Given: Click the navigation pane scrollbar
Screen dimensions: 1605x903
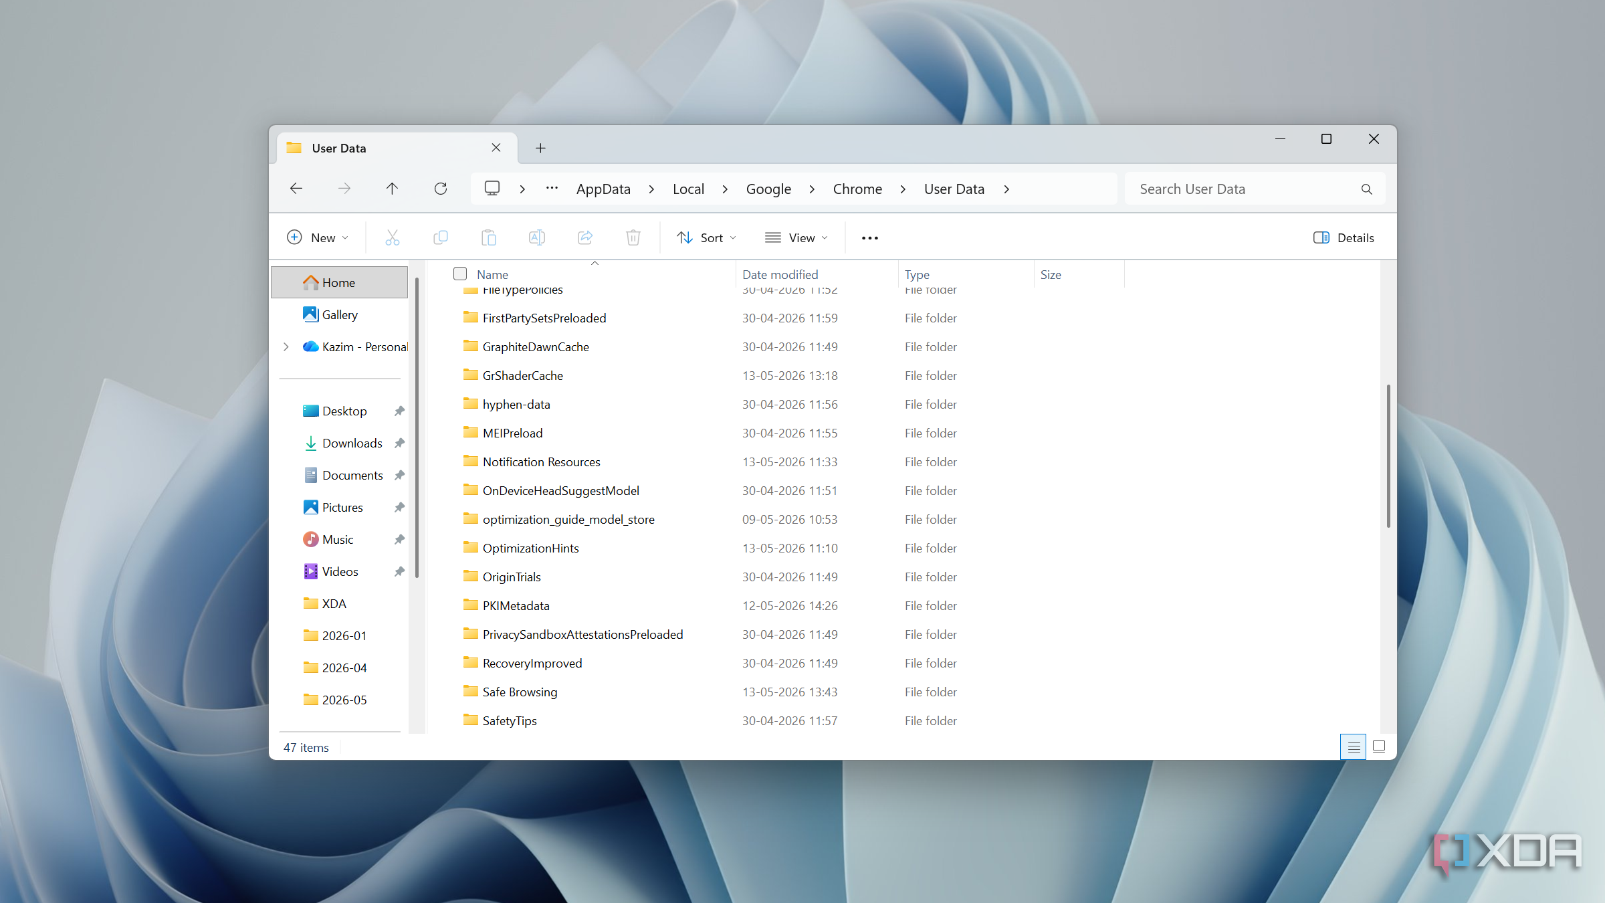Looking at the screenshot, I should point(417,427).
